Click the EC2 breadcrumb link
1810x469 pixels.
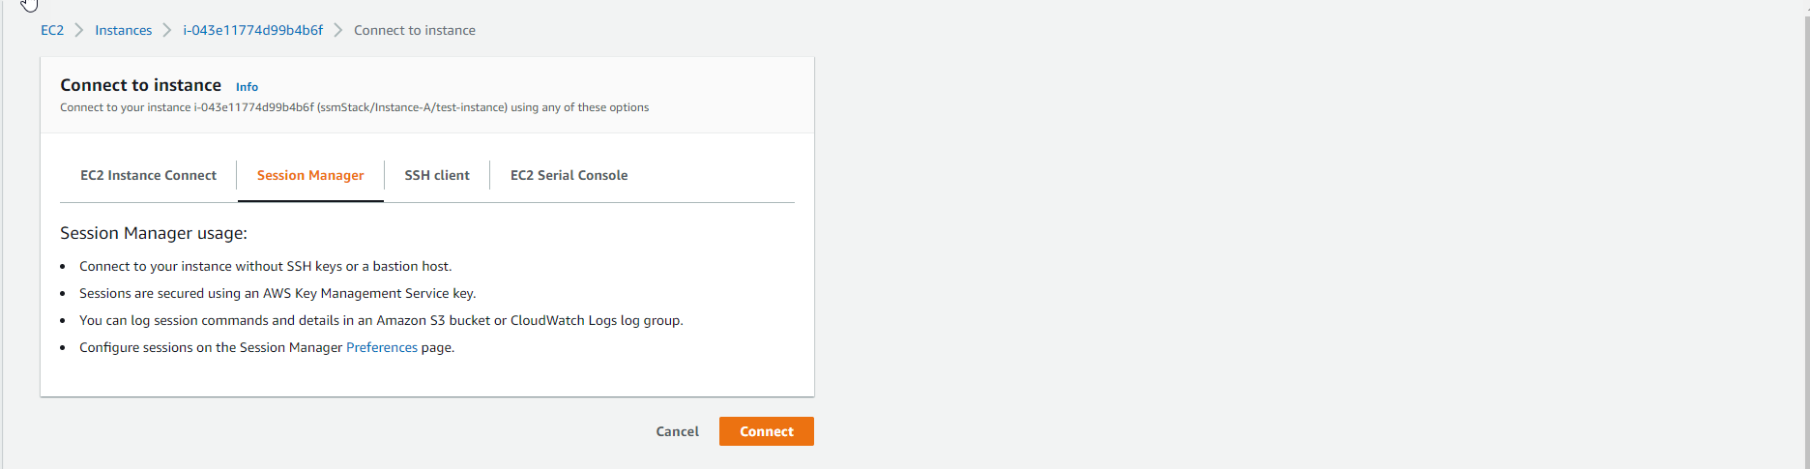click(52, 30)
